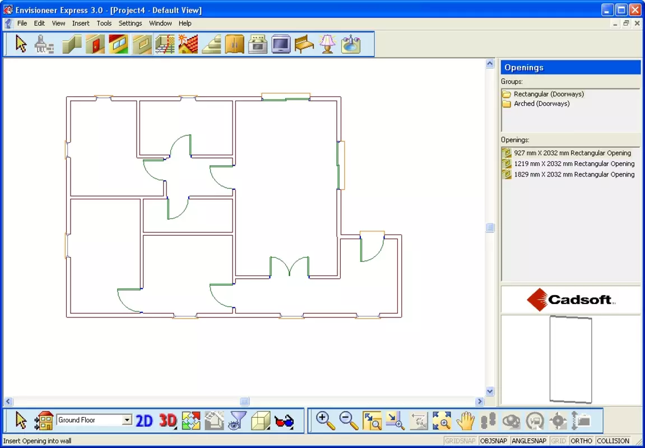The height and width of the screenshot is (448, 645).
Task: Select the Openings tool icon
Action: [142, 44]
